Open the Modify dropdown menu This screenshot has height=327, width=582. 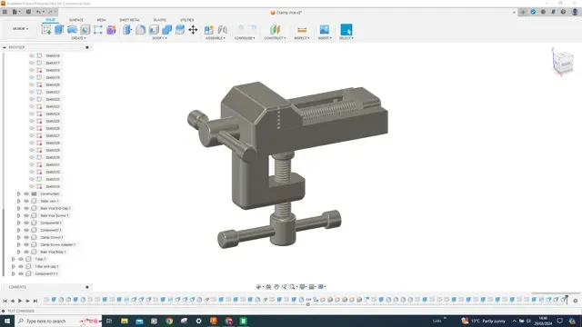pyautogui.click(x=160, y=38)
